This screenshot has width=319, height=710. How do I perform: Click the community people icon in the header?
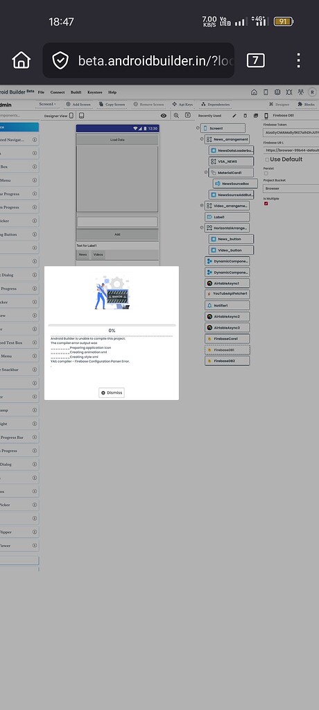tap(300, 92)
